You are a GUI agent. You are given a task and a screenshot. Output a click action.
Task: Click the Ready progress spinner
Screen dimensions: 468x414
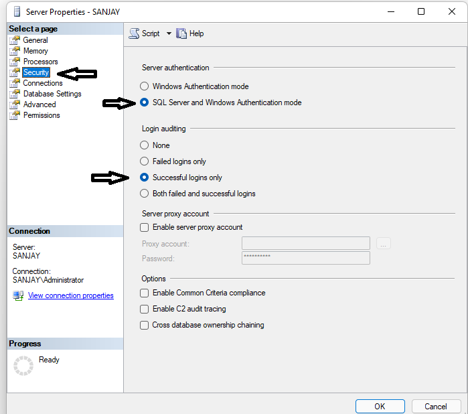click(23, 366)
